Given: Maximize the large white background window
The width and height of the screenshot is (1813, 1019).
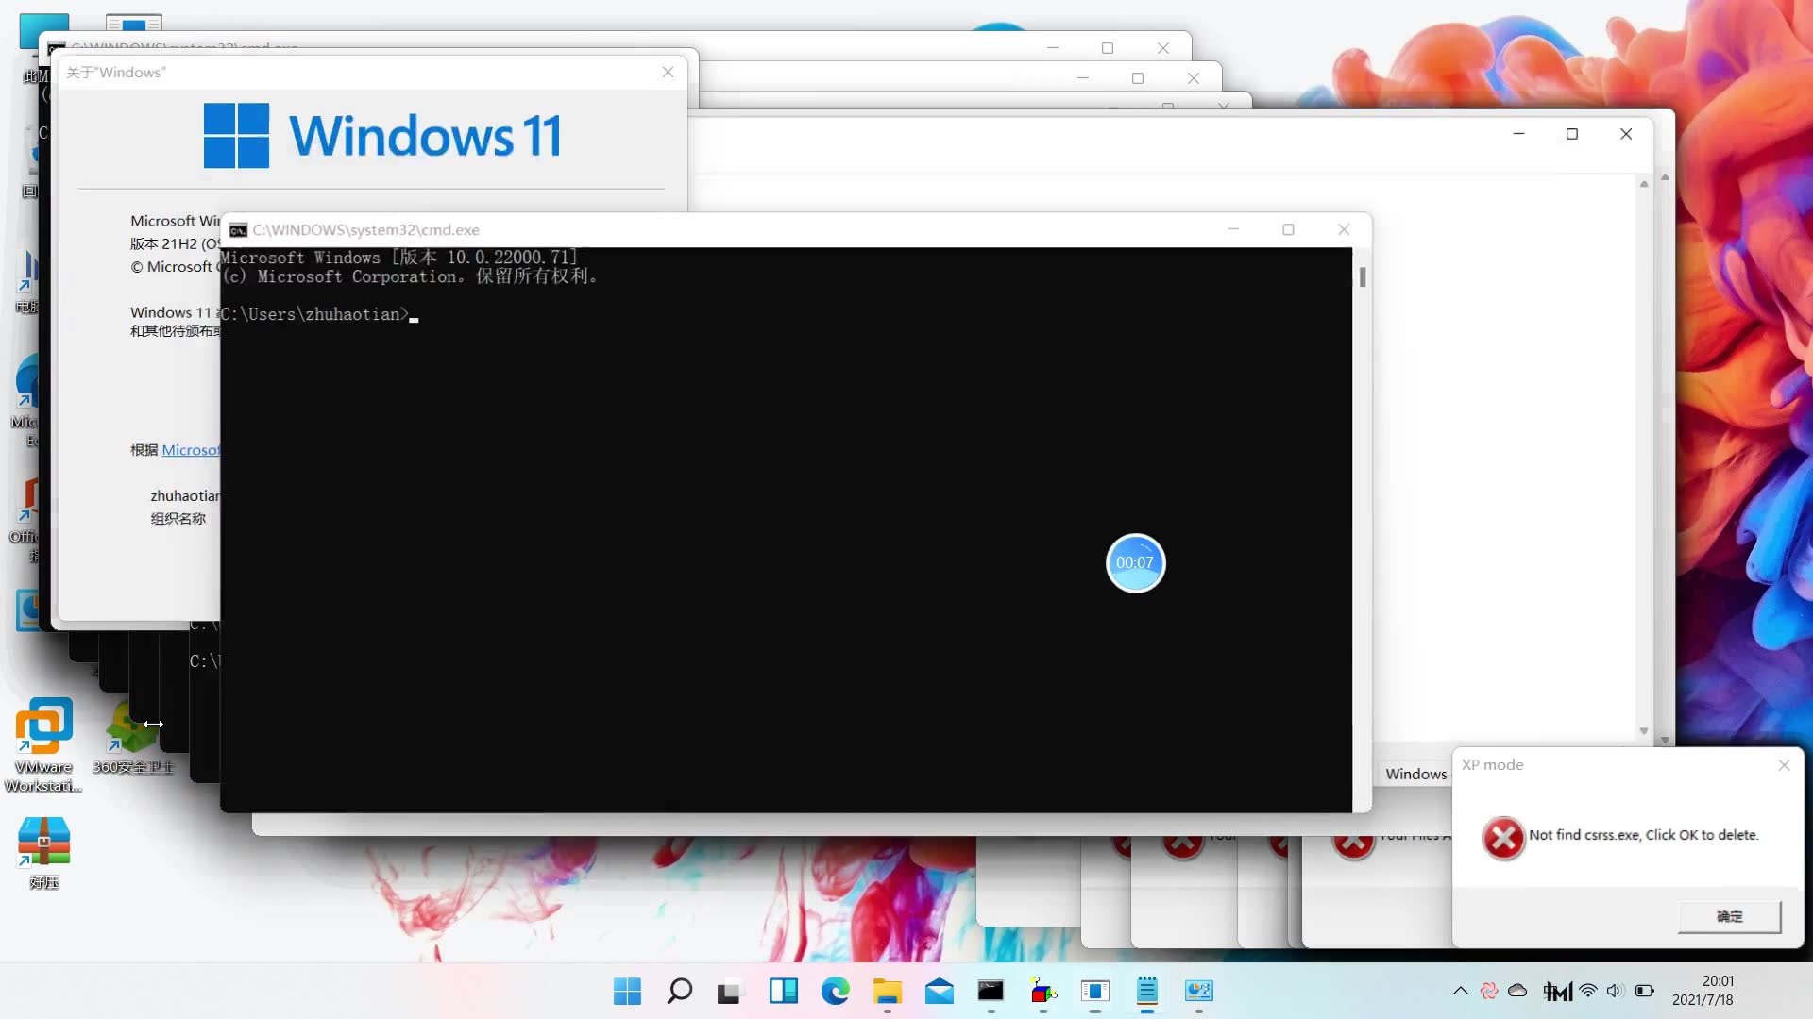Looking at the screenshot, I should coord(1572,134).
